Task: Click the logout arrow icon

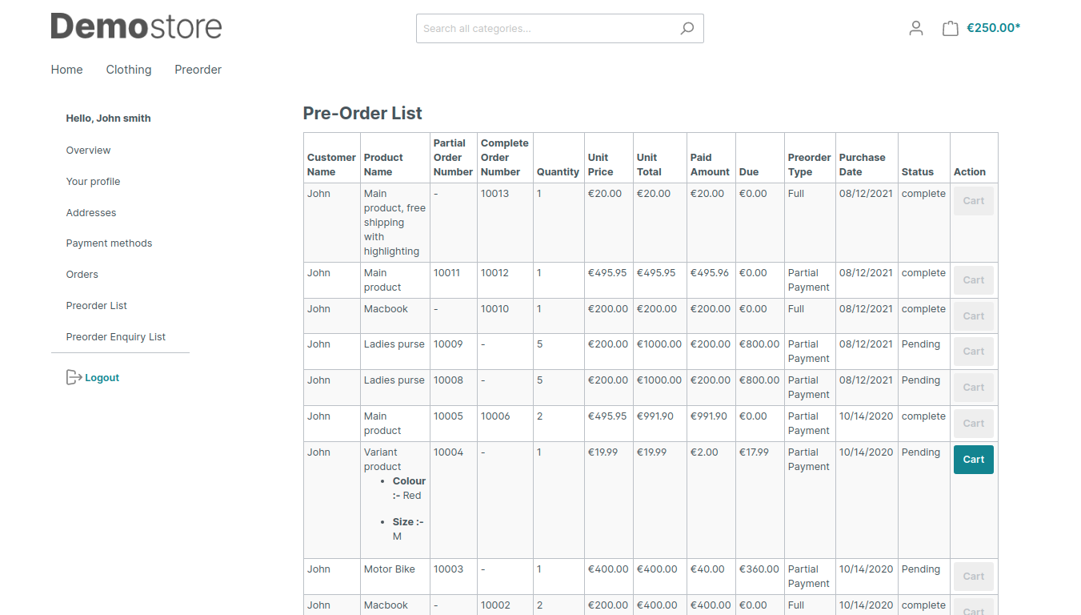Action: coord(74,377)
